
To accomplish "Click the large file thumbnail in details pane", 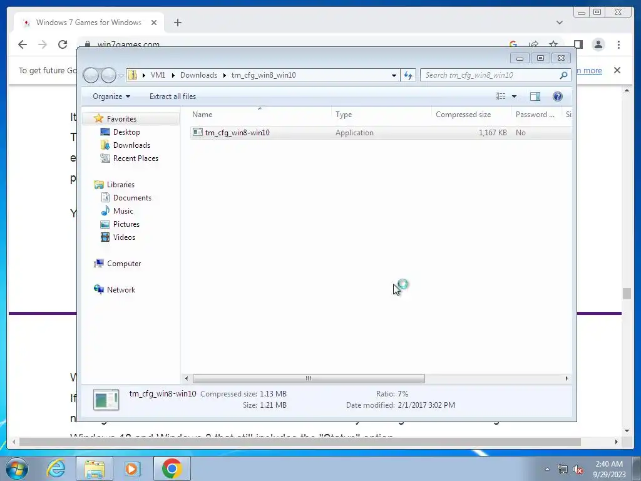I will (x=106, y=400).
